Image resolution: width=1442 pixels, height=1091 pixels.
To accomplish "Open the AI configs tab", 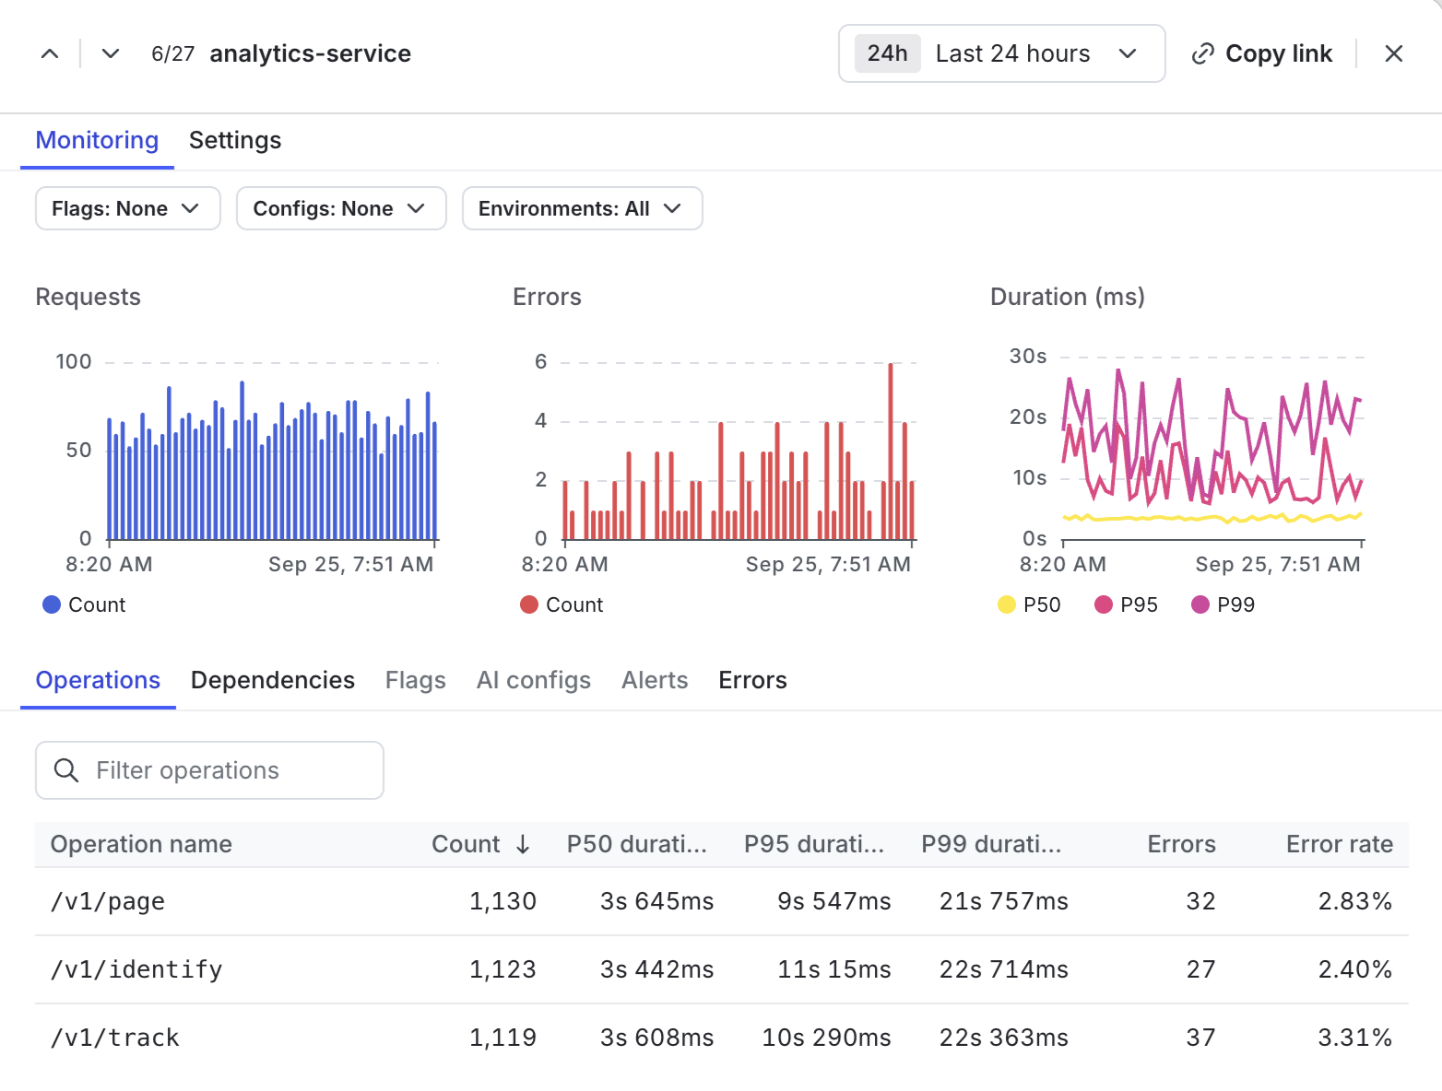I will tap(534, 680).
